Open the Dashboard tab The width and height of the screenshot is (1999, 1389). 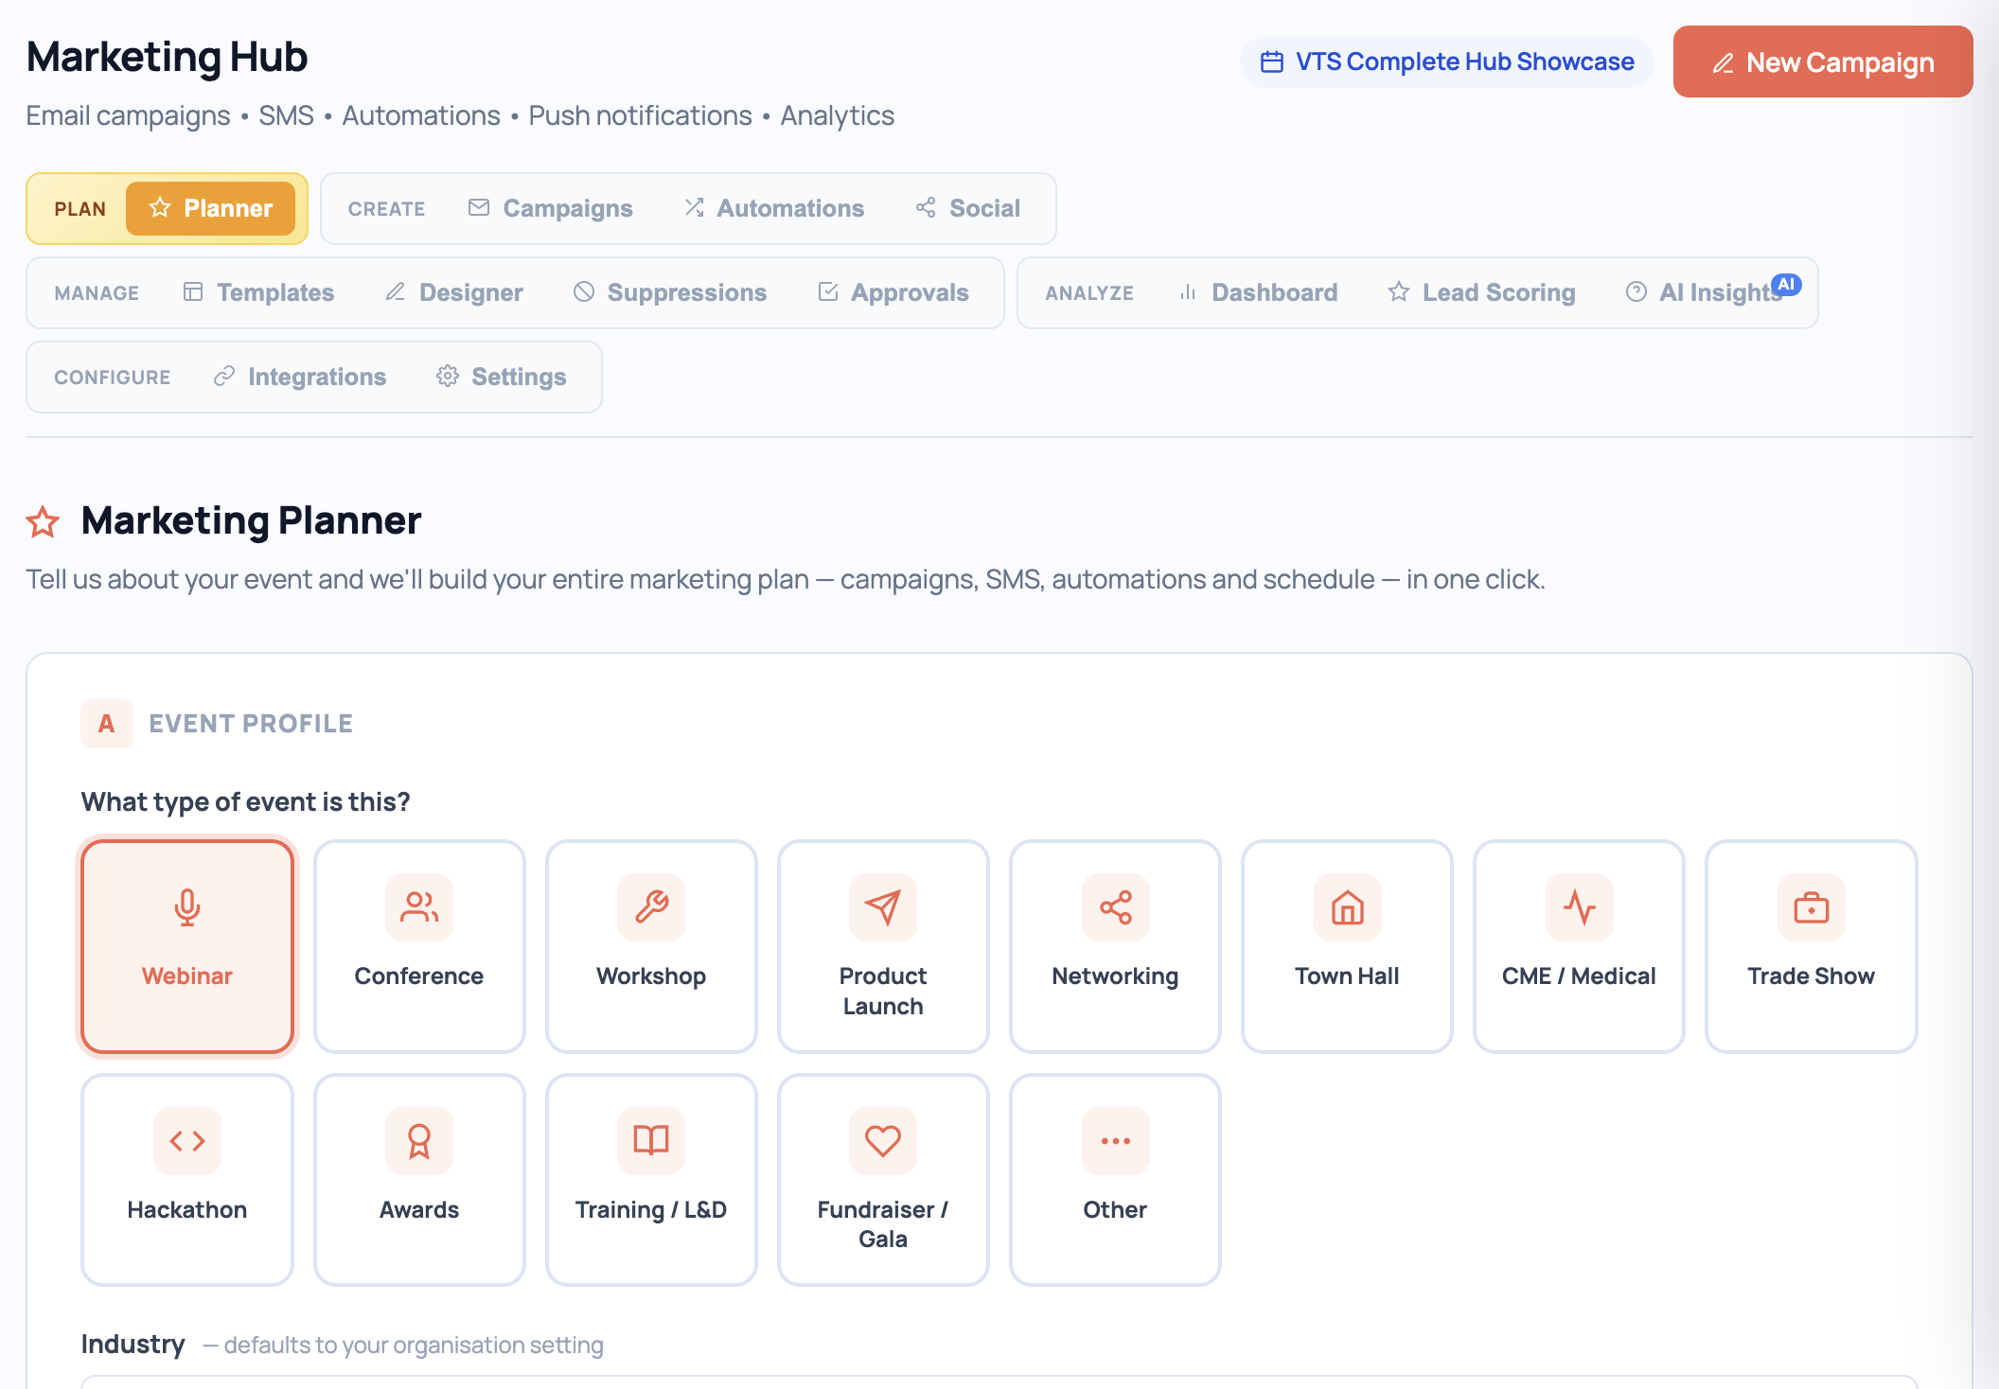[x=1258, y=292]
